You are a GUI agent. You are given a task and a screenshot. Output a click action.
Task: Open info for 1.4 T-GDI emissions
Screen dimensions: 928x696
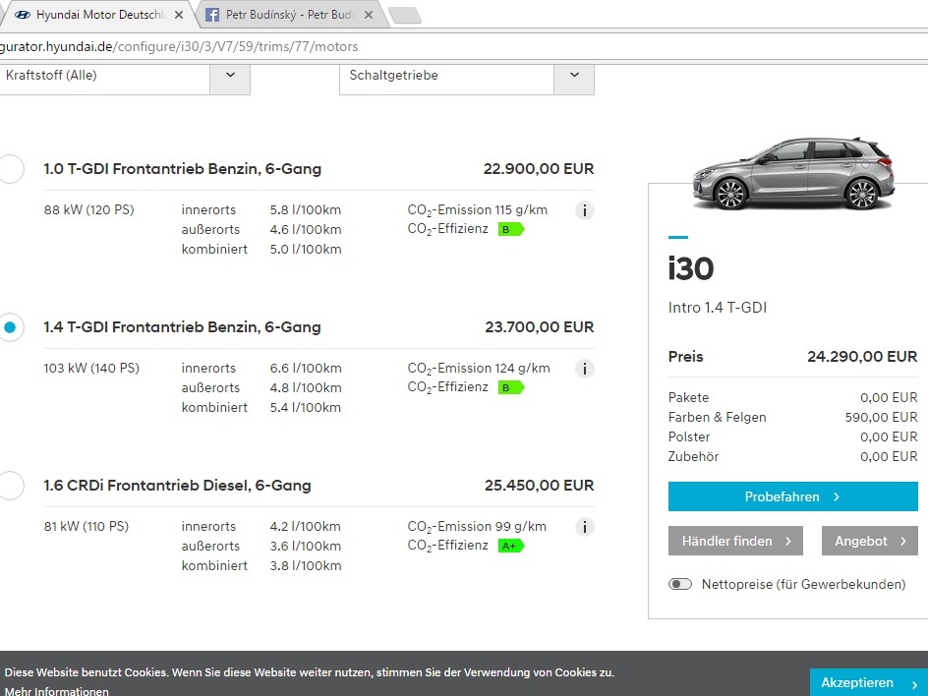pyautogui.click(x=584, y=369)
